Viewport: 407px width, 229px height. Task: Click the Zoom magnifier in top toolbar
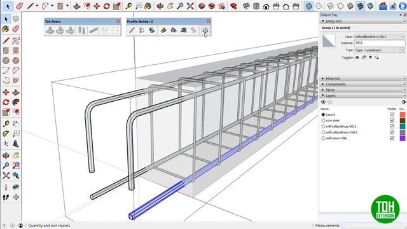(x=180, y=6)
